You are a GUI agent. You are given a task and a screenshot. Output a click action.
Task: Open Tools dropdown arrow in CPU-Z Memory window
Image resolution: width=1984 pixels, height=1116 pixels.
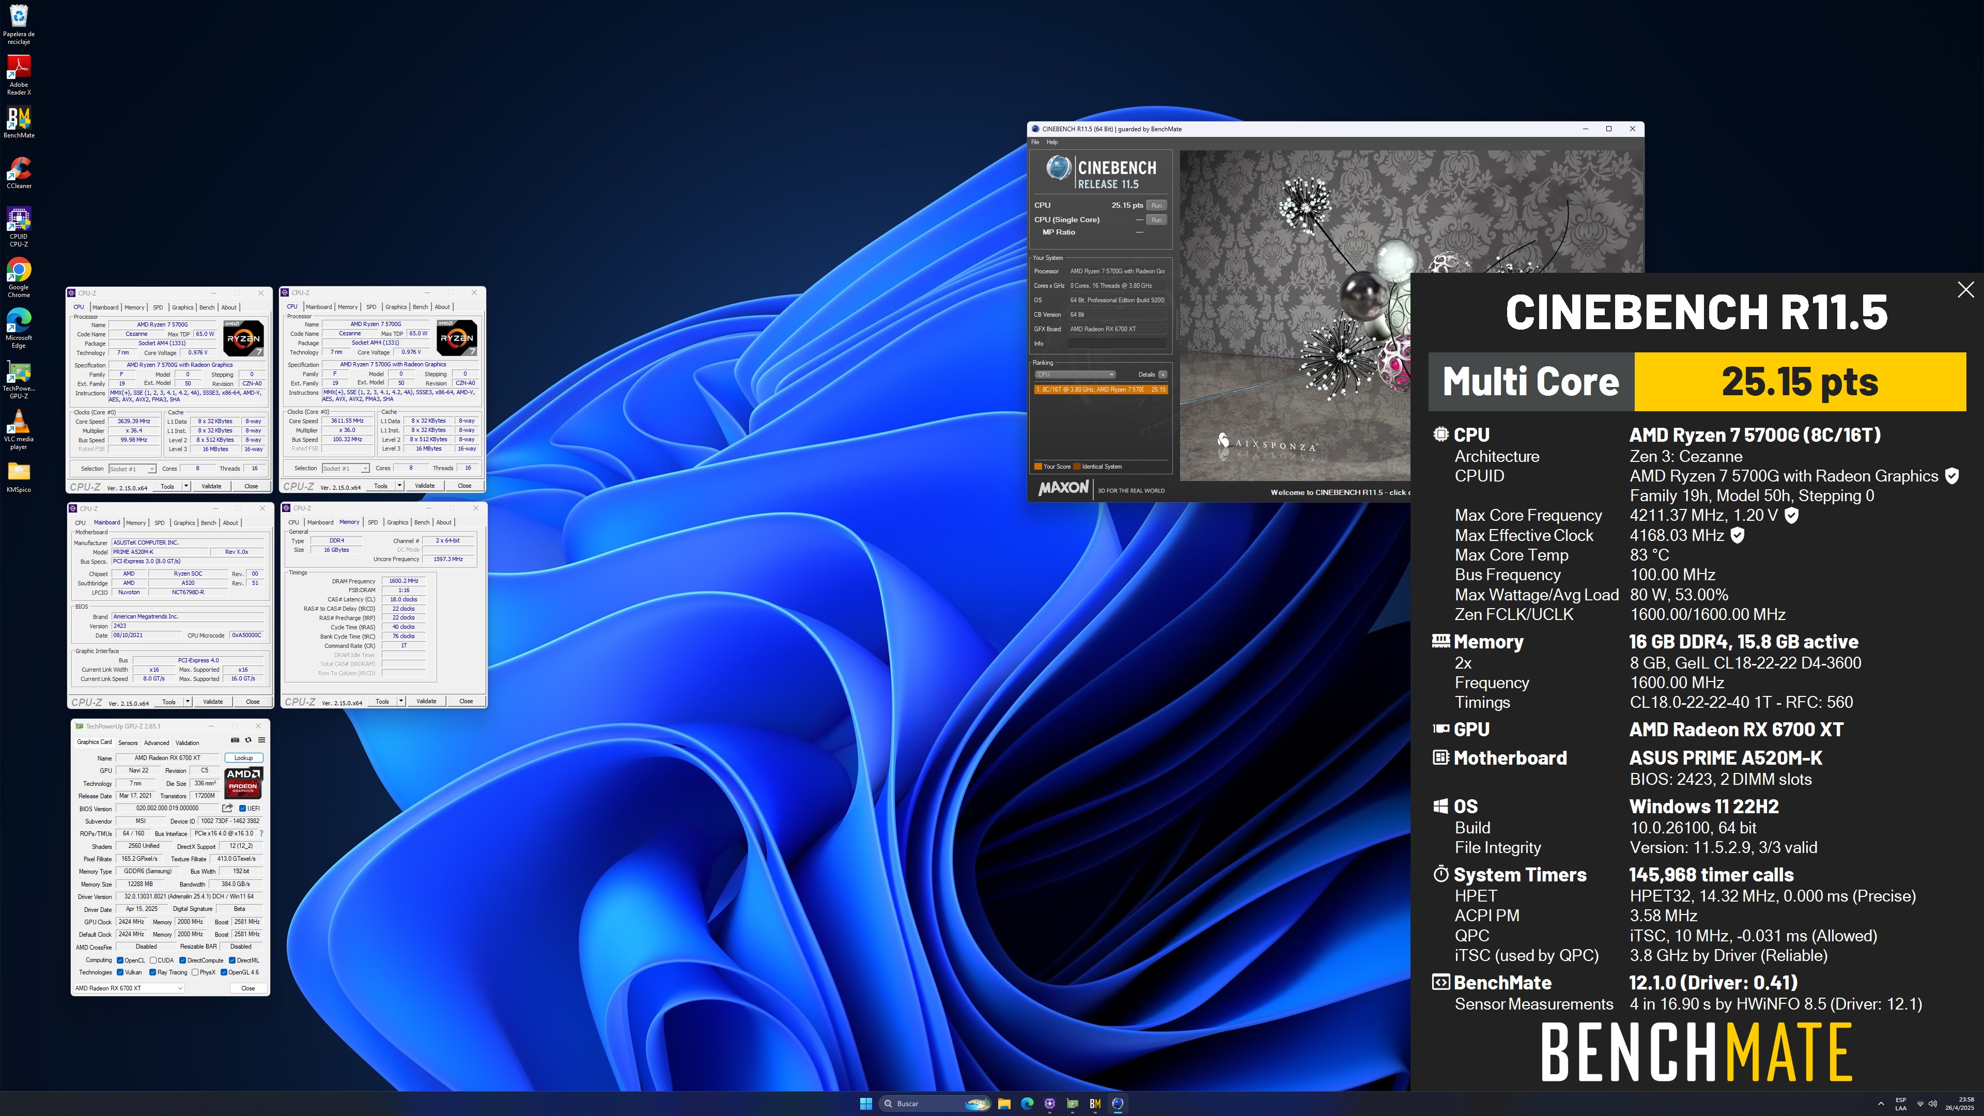tap(400, 701)
